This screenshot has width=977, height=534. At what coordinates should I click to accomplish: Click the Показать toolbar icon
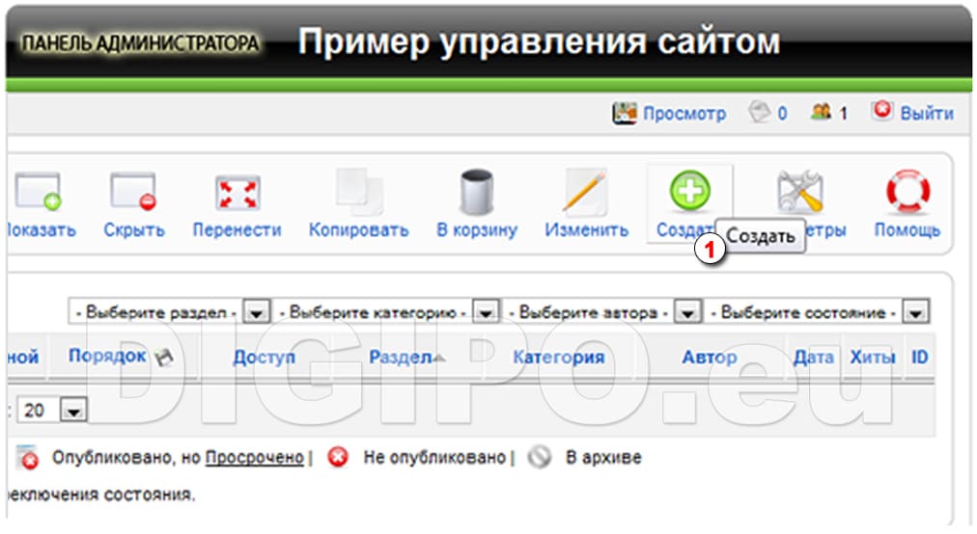click(x=38, y=191)
